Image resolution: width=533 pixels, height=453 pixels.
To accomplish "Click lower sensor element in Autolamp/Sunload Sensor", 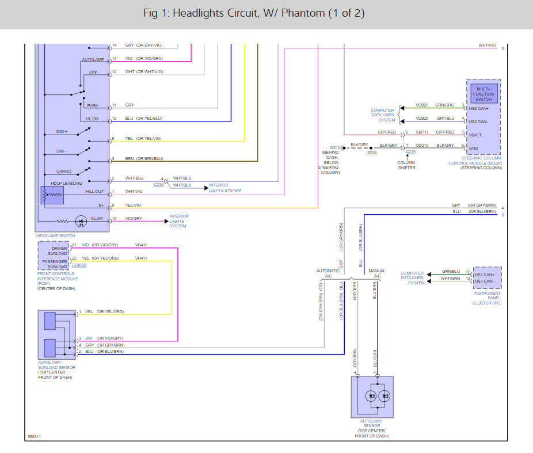I will (50, 348).
